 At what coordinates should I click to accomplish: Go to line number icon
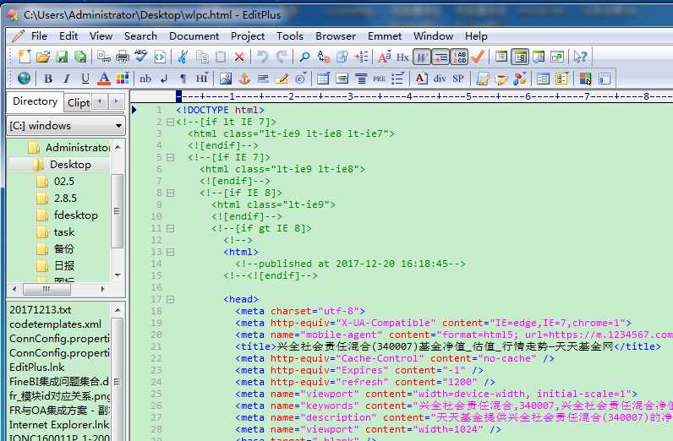point(361,57)
